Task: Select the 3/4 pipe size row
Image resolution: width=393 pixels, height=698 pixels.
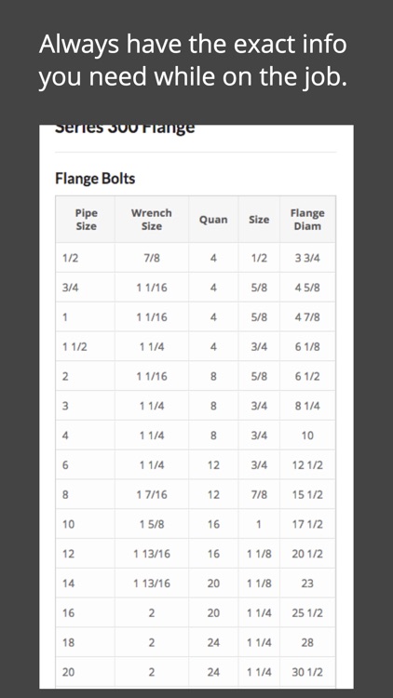Action: click(x=196, y=288)
